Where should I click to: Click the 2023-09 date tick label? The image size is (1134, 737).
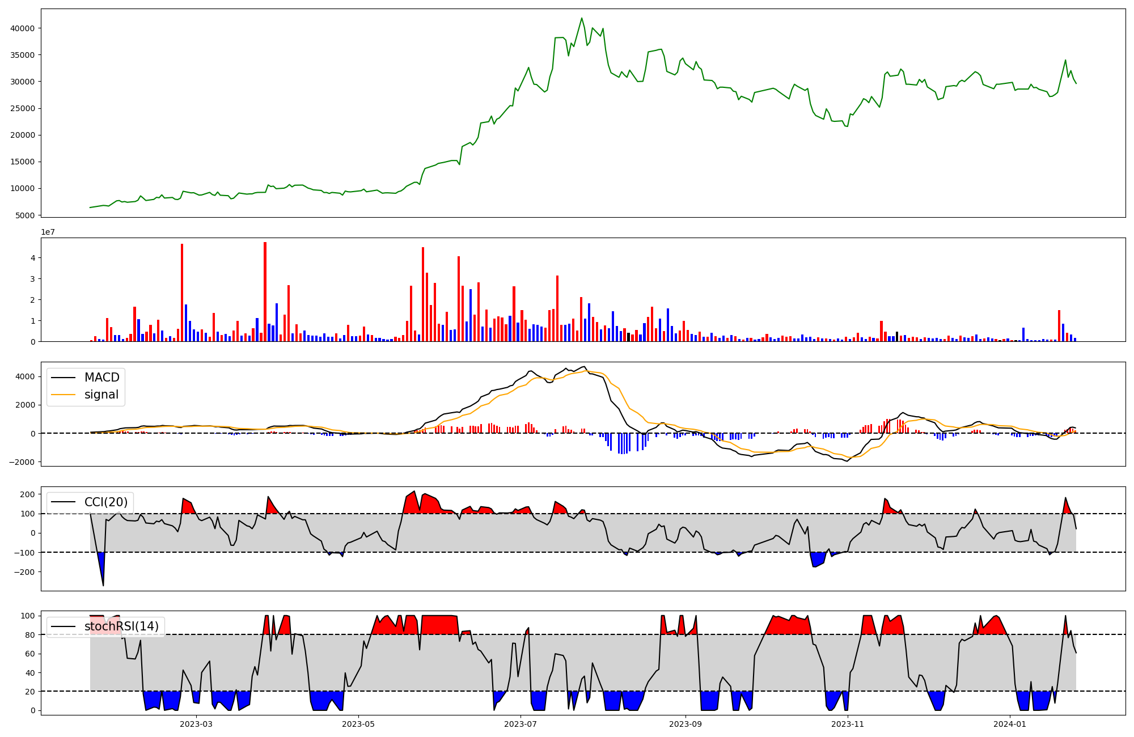click(686, 724)
